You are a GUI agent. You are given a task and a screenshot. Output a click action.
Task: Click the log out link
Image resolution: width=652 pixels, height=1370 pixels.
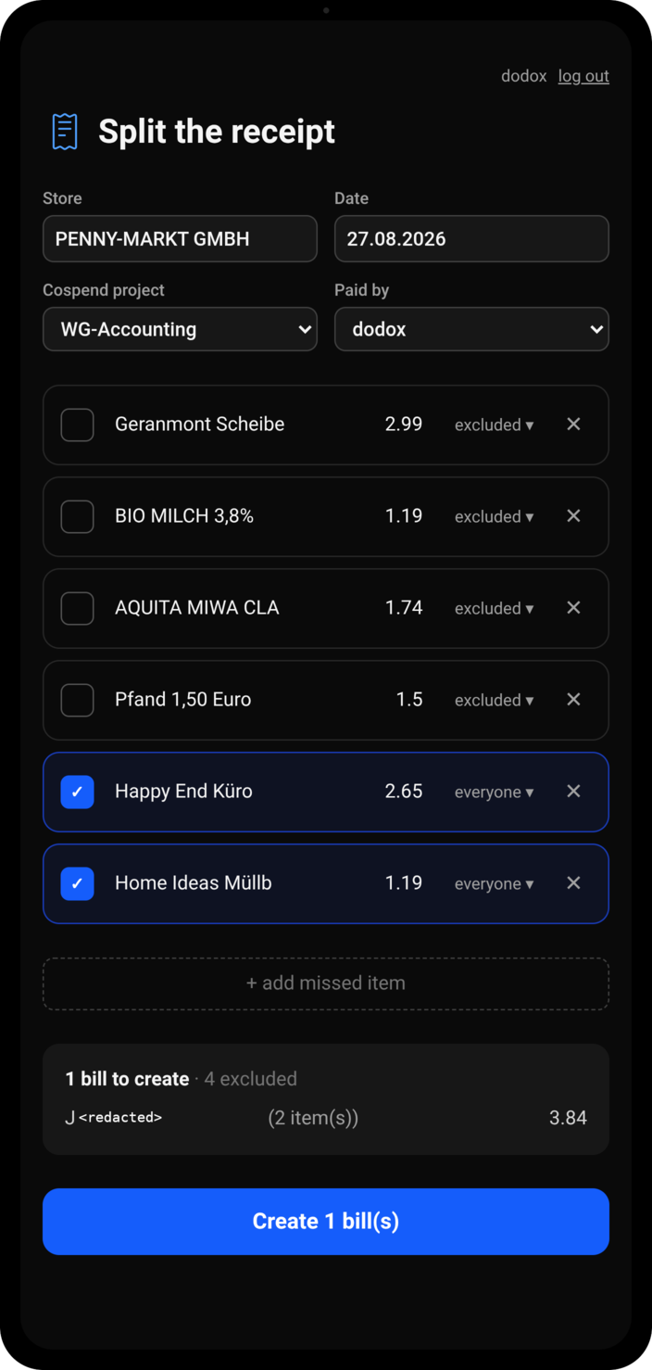583,76
